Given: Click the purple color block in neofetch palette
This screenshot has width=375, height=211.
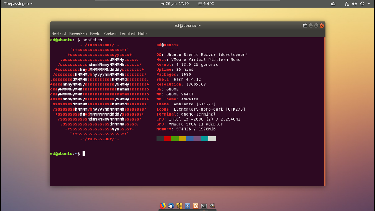Looking at the screenshot, I should click(x=197, y=139).
